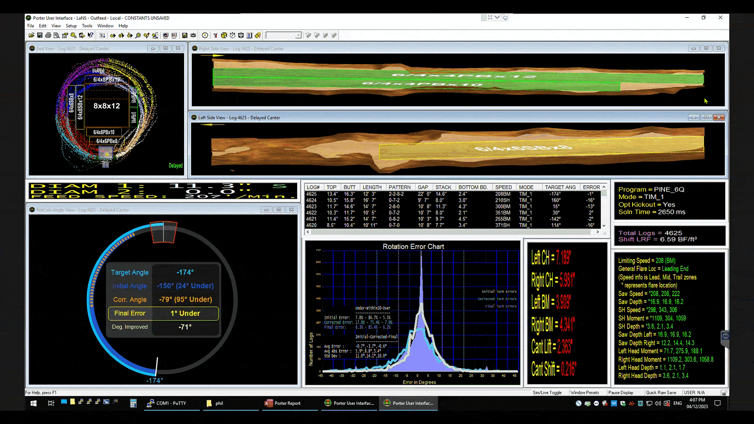Open Task View on the taskbar

(x=51, y=403)
